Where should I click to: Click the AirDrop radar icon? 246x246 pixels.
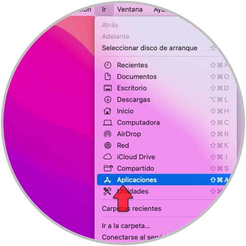[x=107, y=134]
